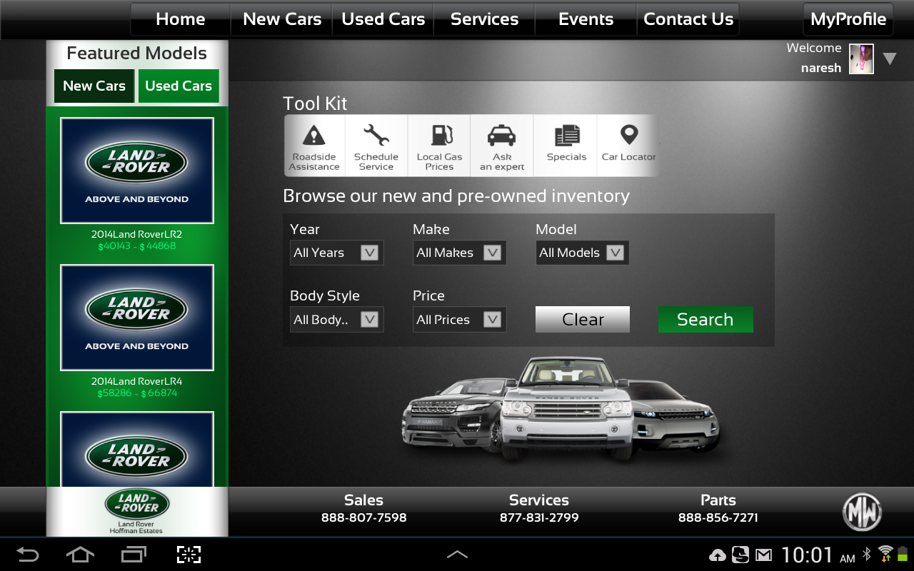Screen dimensions: 914x571
Task: Tap the Android home button
Action: click(x=80, y=555)
